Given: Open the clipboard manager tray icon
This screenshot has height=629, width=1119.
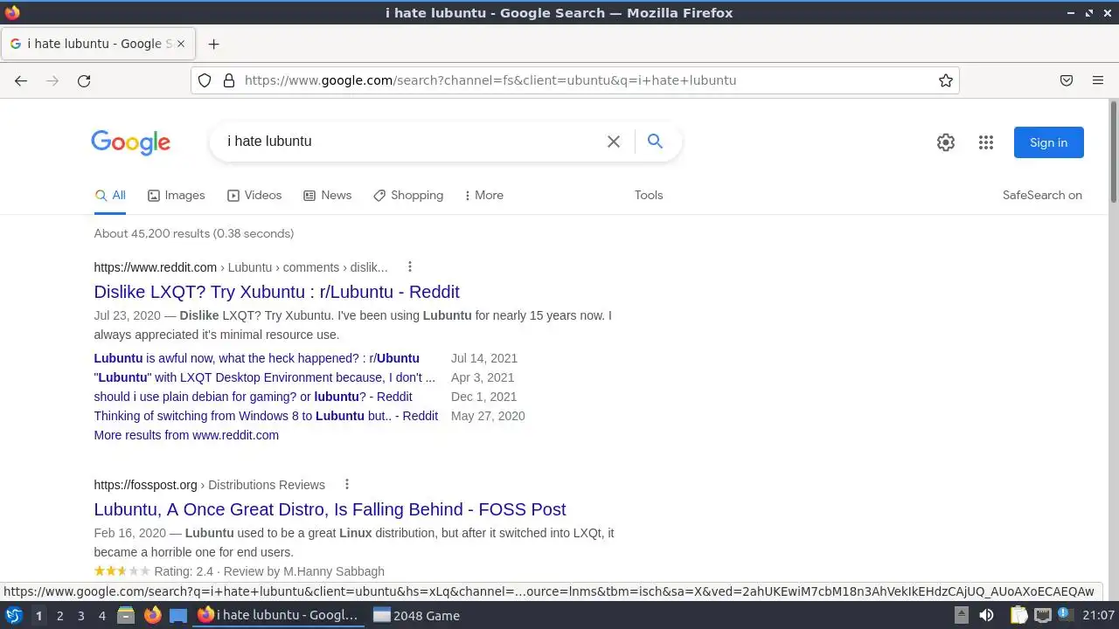Looking at the screenshot, I should [x=1018, y=616].
